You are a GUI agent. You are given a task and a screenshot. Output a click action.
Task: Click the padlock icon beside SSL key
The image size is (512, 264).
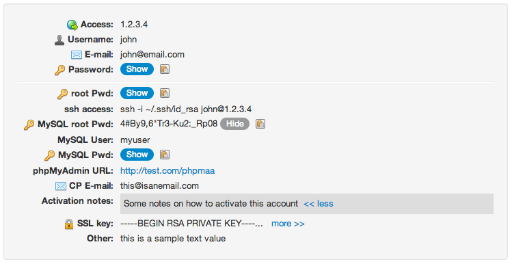(69, 224)
